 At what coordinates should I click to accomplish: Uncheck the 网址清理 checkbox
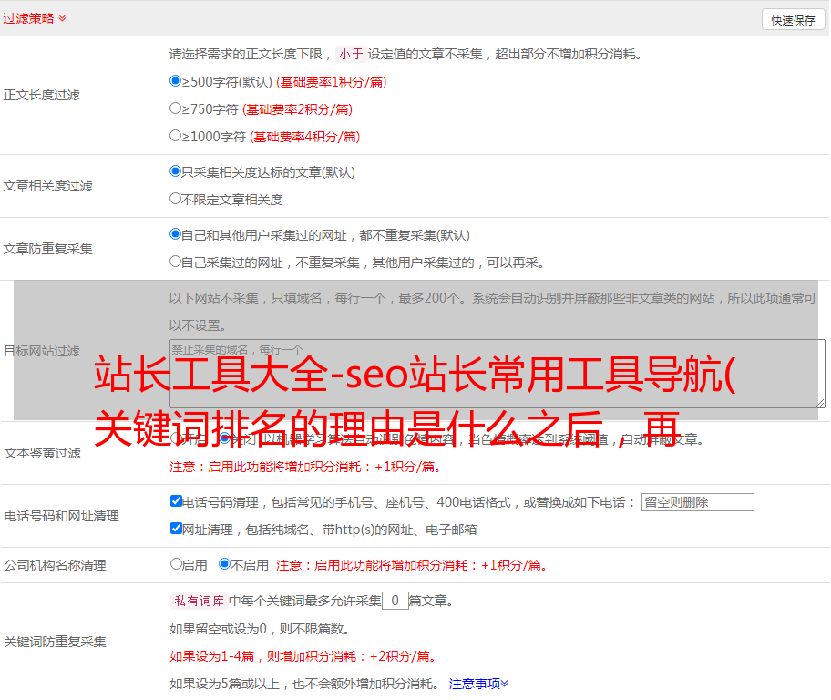point(177,529)
